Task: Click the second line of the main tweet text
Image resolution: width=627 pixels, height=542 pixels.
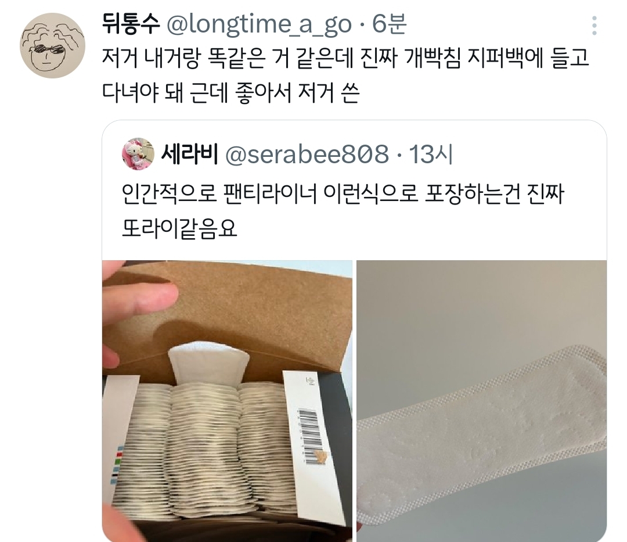Action: pos(230,94)
